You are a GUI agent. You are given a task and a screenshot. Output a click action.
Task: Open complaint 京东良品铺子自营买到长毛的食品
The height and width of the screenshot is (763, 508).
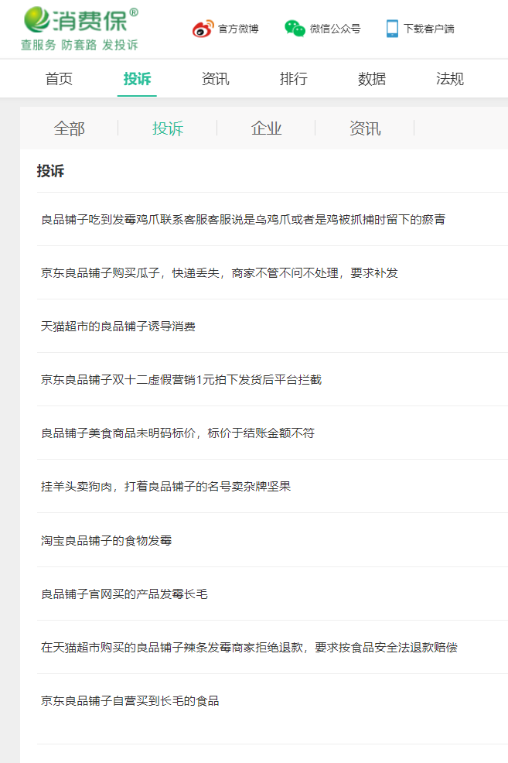point(130,701)
